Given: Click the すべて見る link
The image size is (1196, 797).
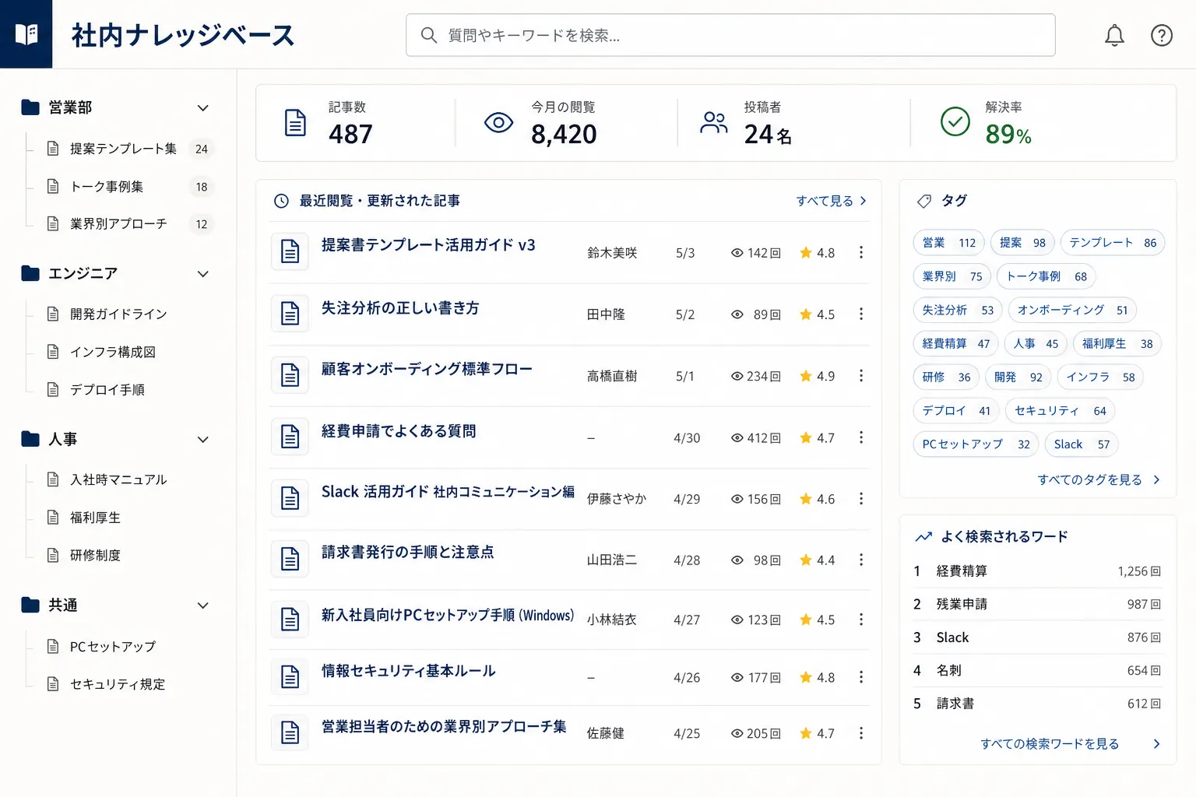Looking at the screenshot, I should click(x=831, y=201).
